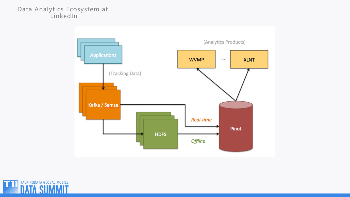Select the red Pinot cylinder
This screenshot has width=350, height=197.
236,126
